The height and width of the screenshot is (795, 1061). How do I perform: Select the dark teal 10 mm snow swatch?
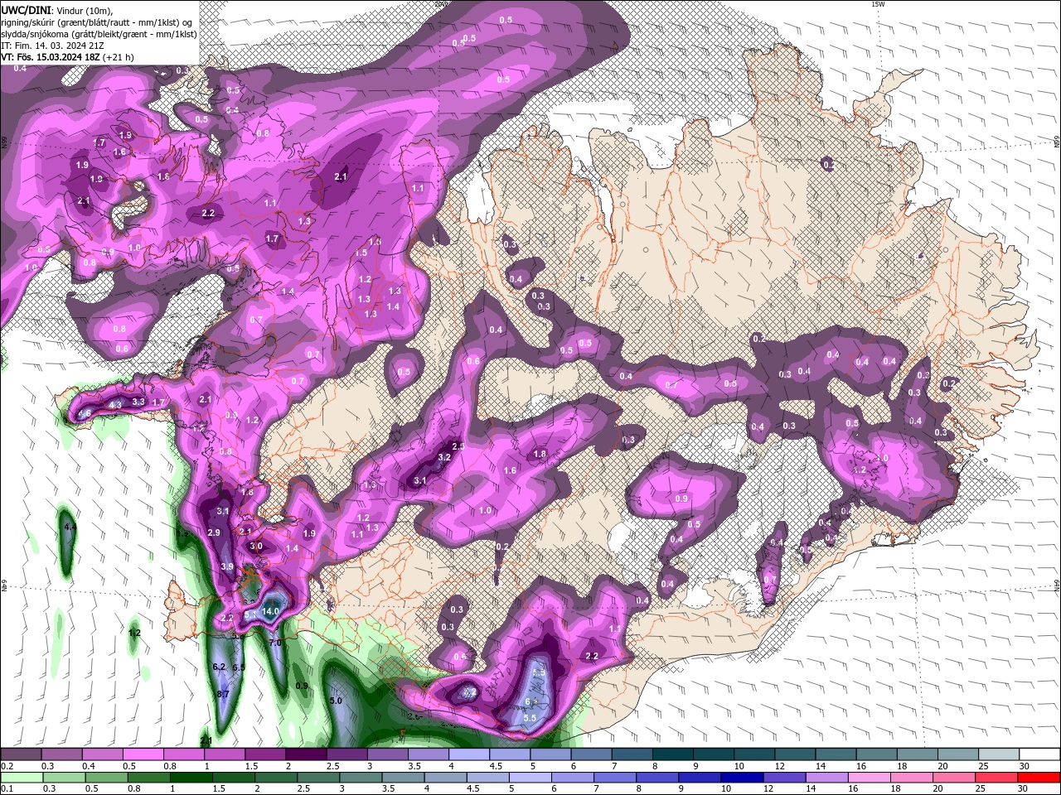(x=754, y=754)
